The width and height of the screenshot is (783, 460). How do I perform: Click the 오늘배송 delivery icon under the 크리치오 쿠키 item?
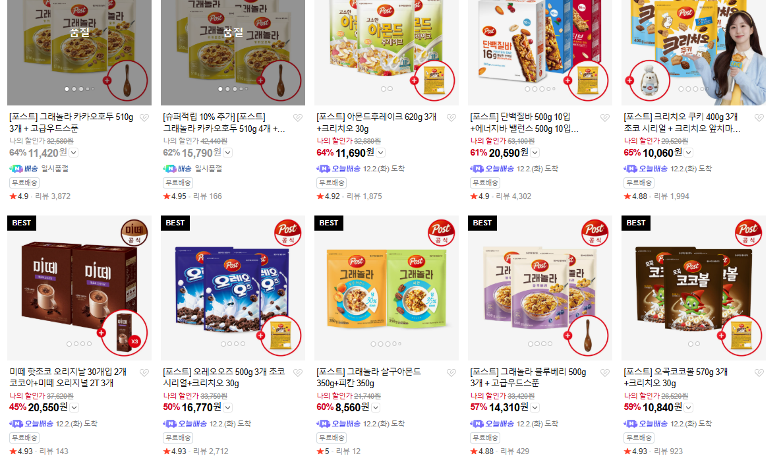point(631,169)
